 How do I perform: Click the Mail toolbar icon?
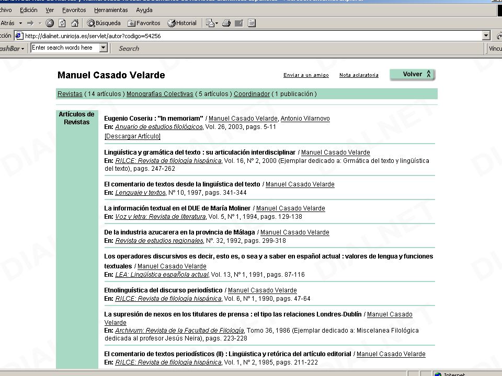210,23
